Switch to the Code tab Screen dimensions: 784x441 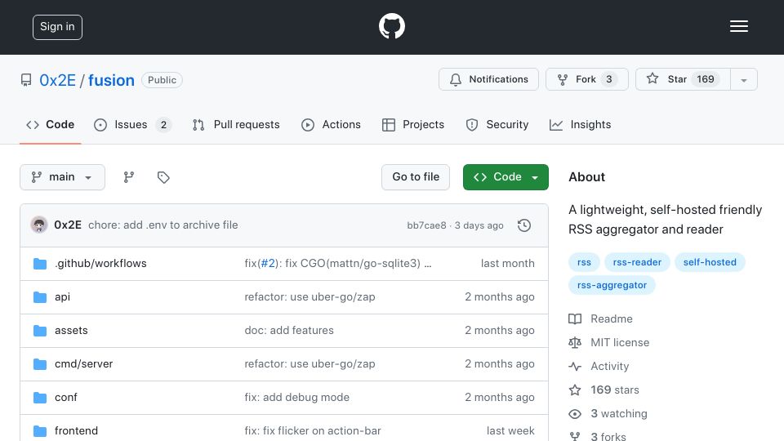pos(50,124)
